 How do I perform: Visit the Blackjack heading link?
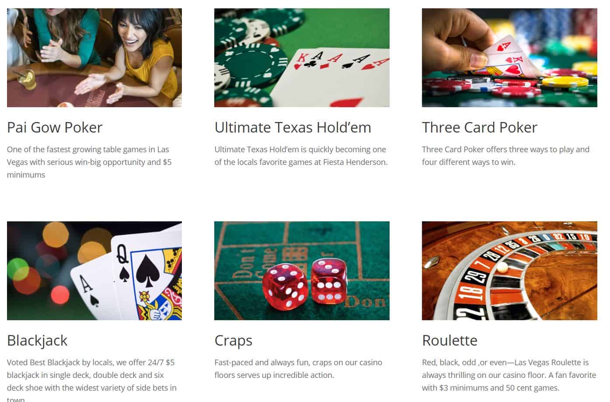pyautogui.click(x=37, y=340)
